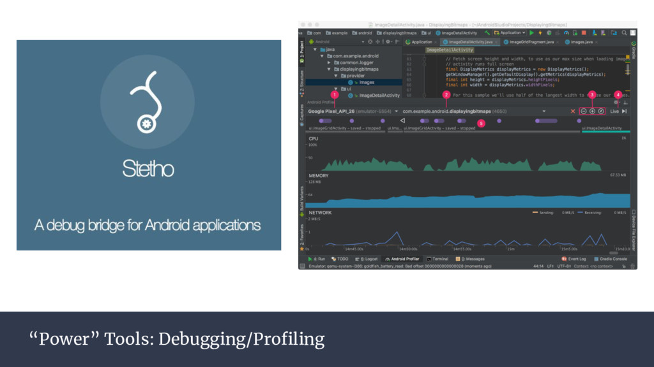Image resolution: width=654 pixels, height=367 pixels.
Task: Collapse the com.example.android package
Action: pyautogui.click(x=322, y=56)
